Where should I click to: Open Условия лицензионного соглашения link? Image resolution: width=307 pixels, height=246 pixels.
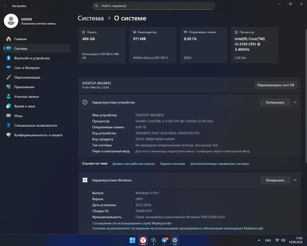pyautogui.click(x=178, y=228)
